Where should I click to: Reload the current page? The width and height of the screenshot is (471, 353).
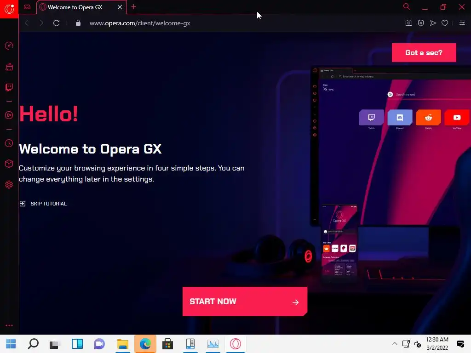click(x=56, y=23)
